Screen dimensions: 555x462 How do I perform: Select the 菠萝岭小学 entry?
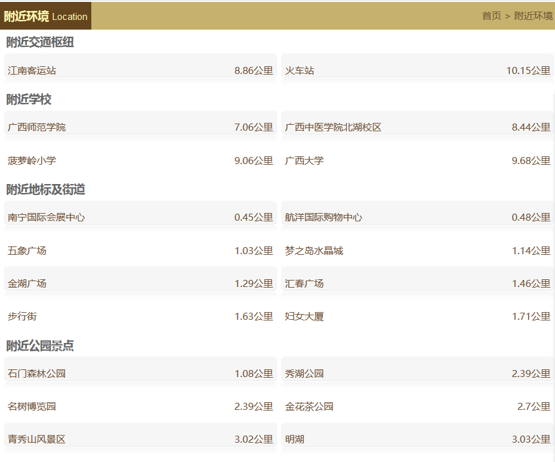tap(32, 161)
